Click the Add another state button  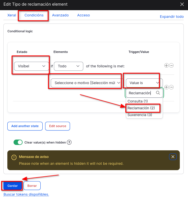pyautogui.click(x=25, y=126)
